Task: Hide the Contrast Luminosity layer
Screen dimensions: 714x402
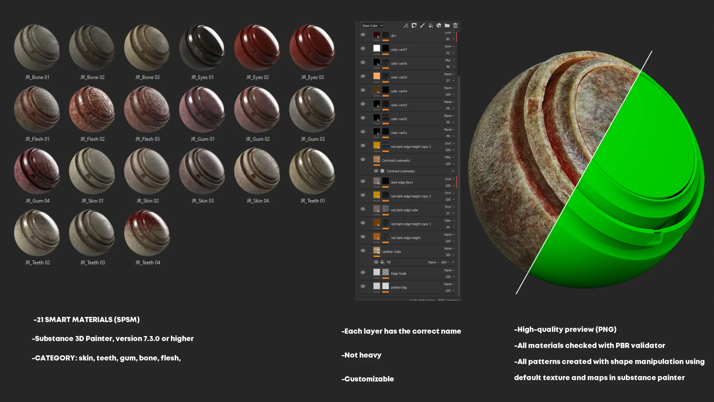Action: [363, 160]
